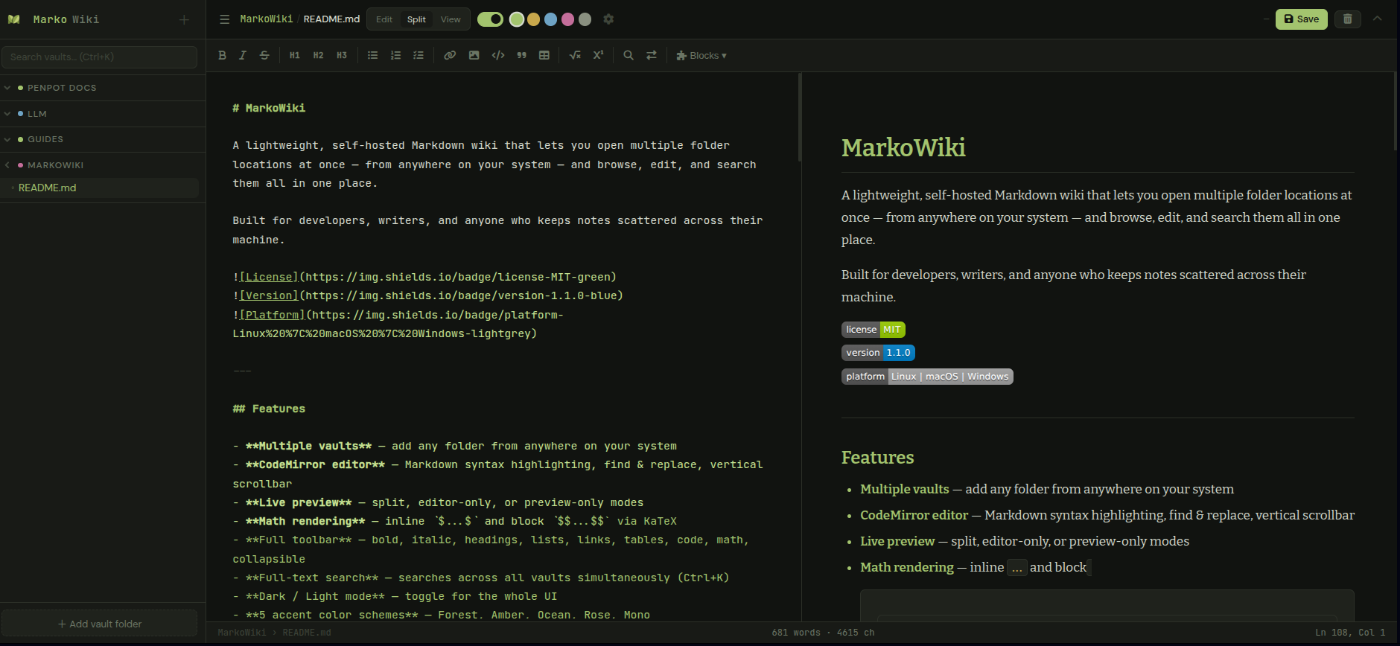The image size is (1400, 646).
Task: Click the License link in the editor
Action: click(269, 277)
